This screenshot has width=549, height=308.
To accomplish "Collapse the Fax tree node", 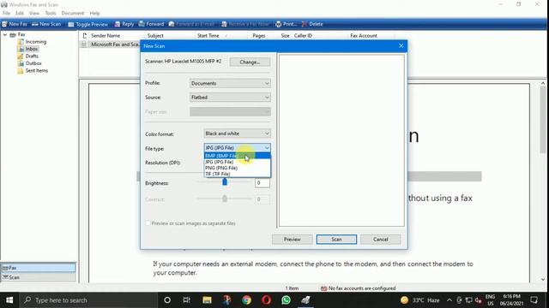I will 5,34.
